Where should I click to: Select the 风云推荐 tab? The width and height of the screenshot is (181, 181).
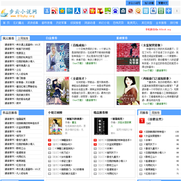click(8, 38)
